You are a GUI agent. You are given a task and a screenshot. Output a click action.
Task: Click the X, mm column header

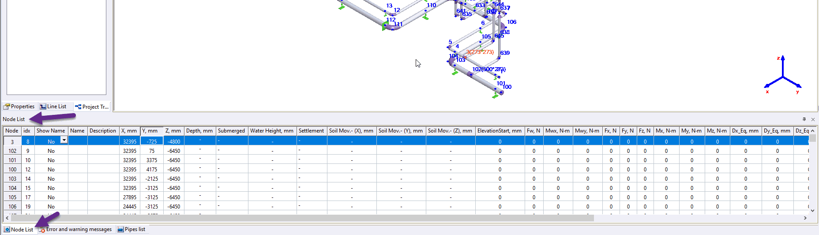click(x=129, y=131)
